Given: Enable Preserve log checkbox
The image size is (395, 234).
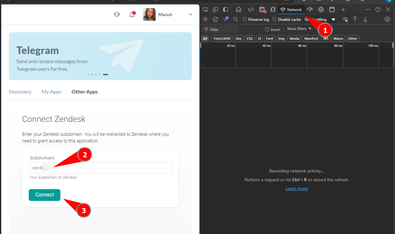Looking at the screenshot, I should point(245,20).
